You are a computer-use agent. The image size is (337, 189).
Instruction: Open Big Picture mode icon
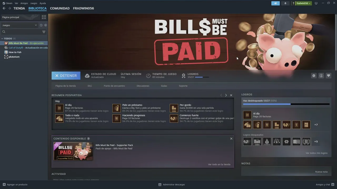(x=316, y=3)
